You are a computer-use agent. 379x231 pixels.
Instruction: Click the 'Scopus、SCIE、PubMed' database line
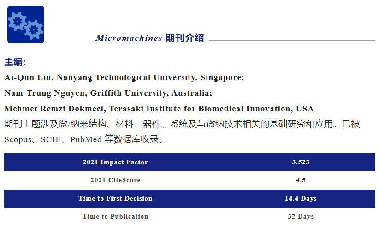point(84,139)
